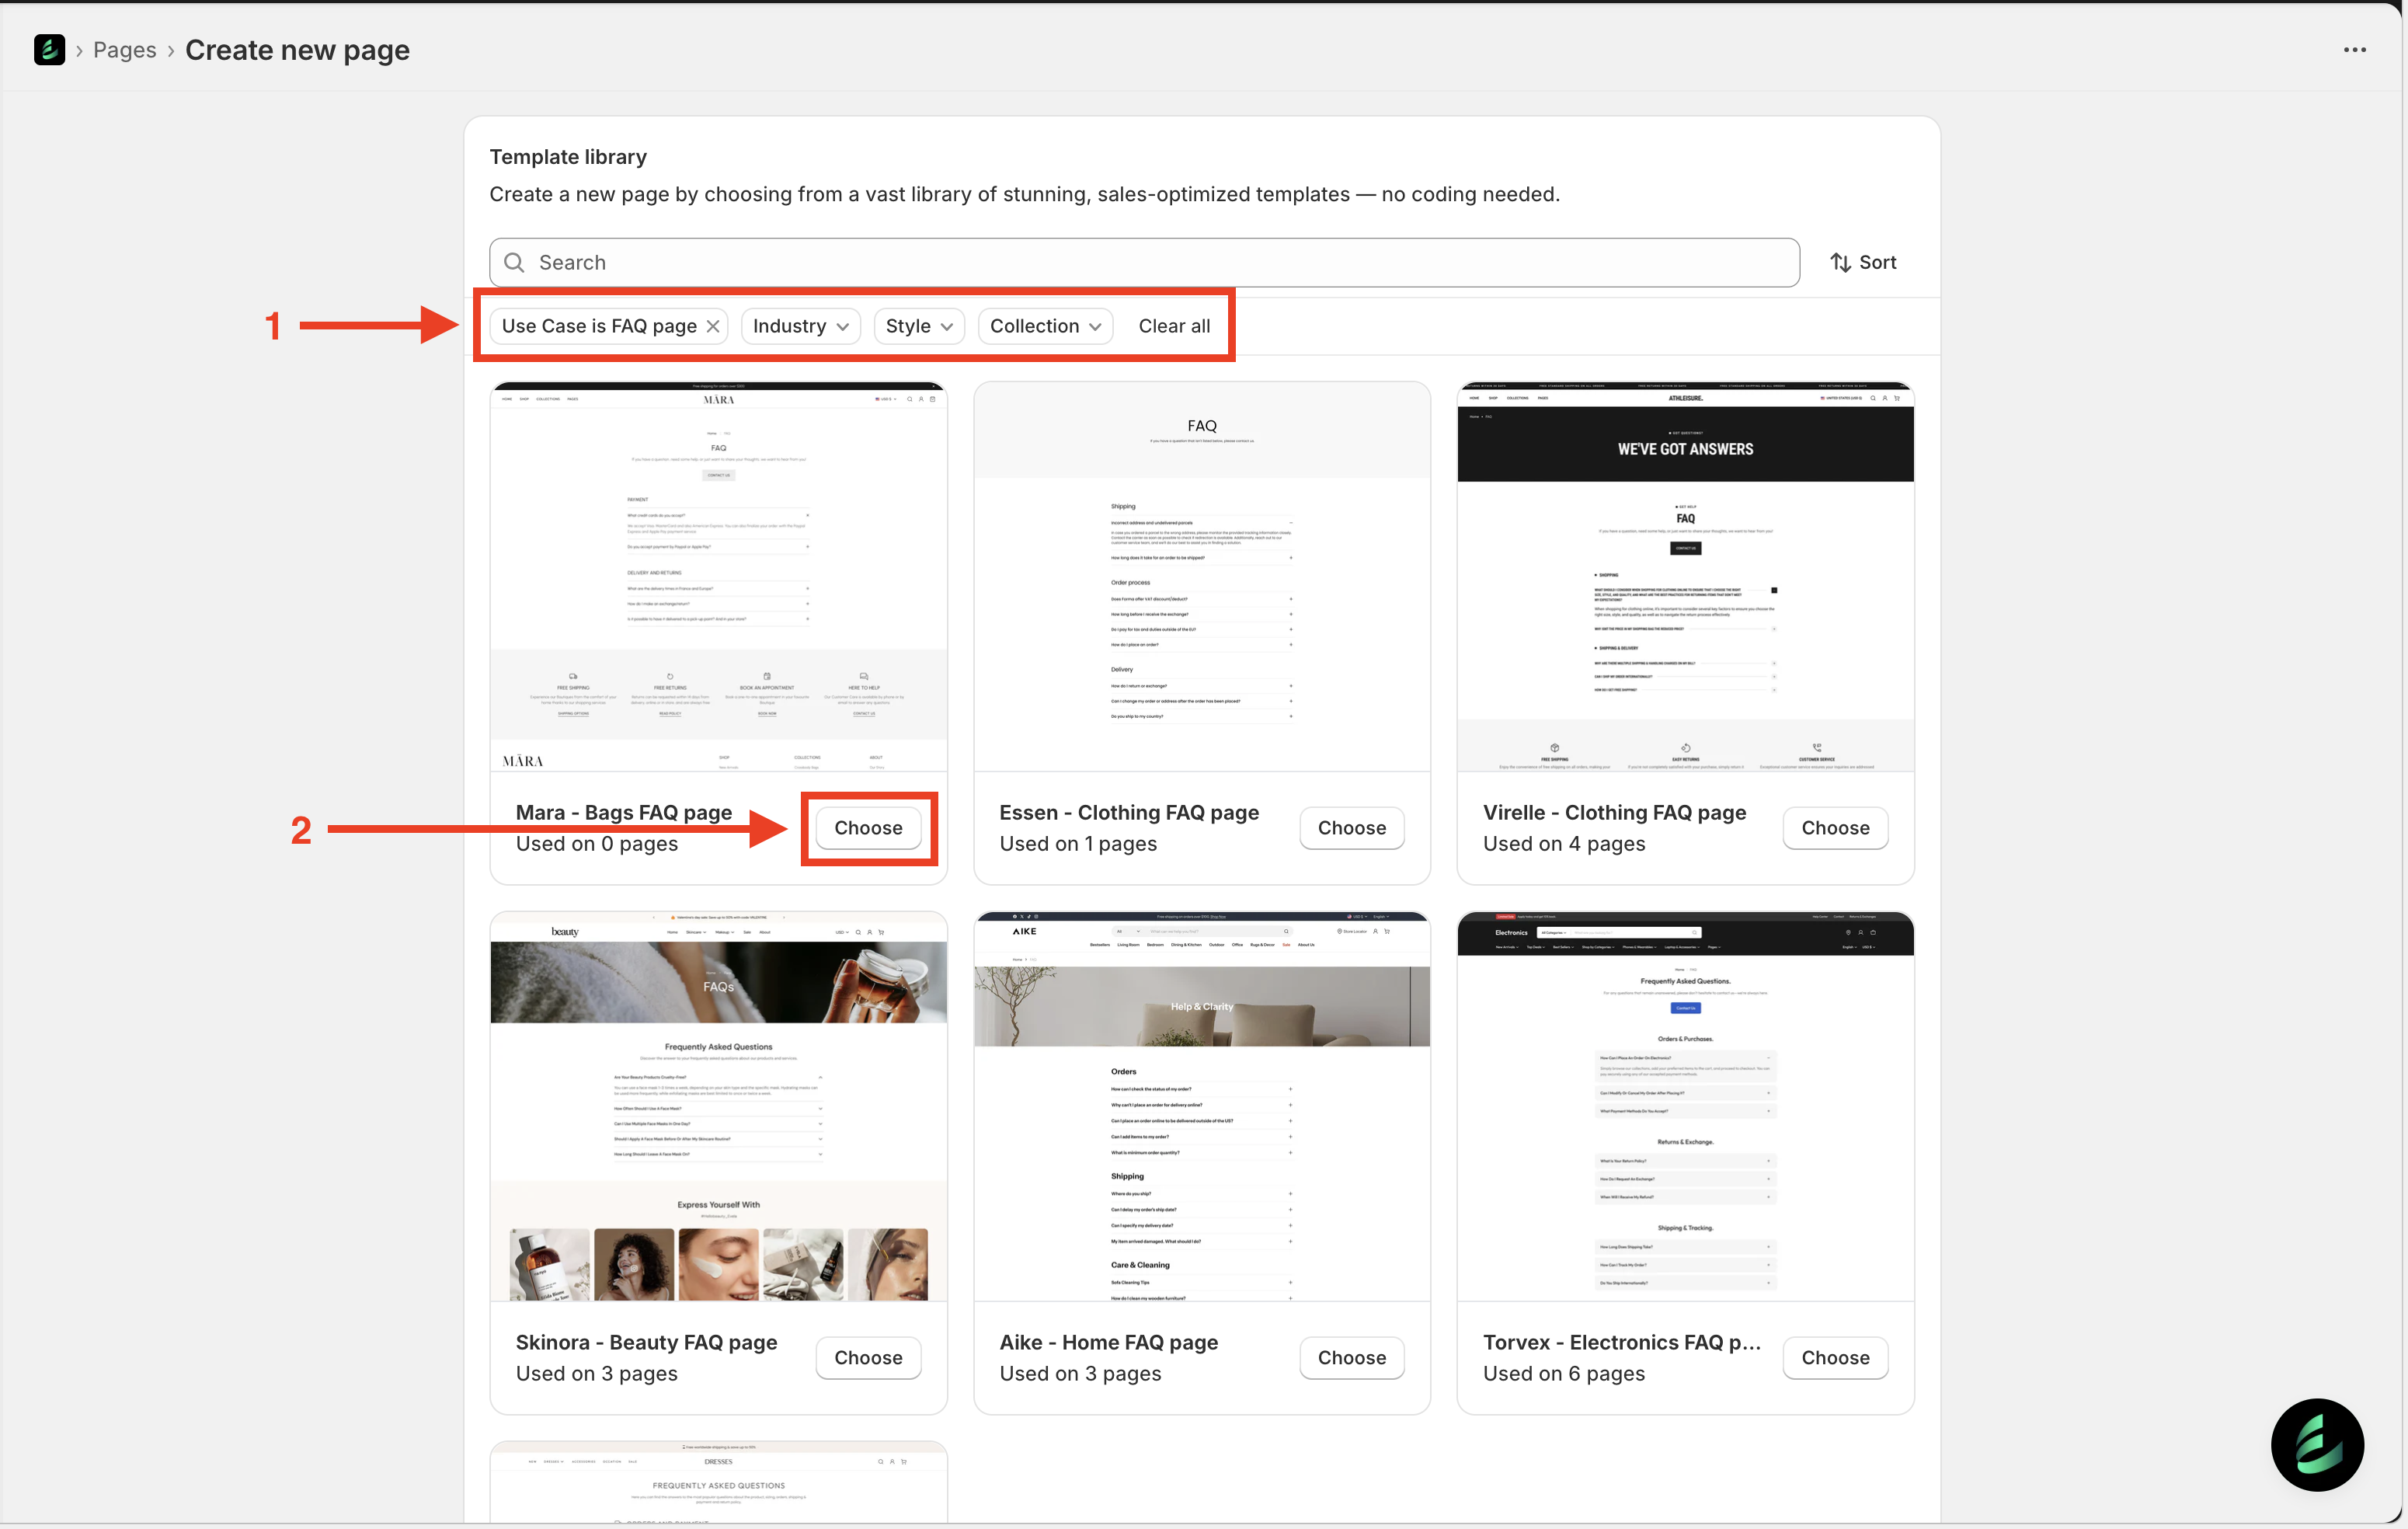Screen dimensions: 2408x1529
Task: Choose the Mara Bags FAQ template
Action: [x=868, y=828]
